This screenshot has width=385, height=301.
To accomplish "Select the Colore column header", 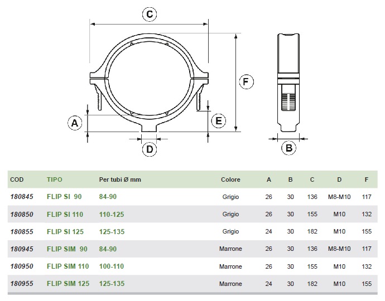I will click(x=230, y=180).
